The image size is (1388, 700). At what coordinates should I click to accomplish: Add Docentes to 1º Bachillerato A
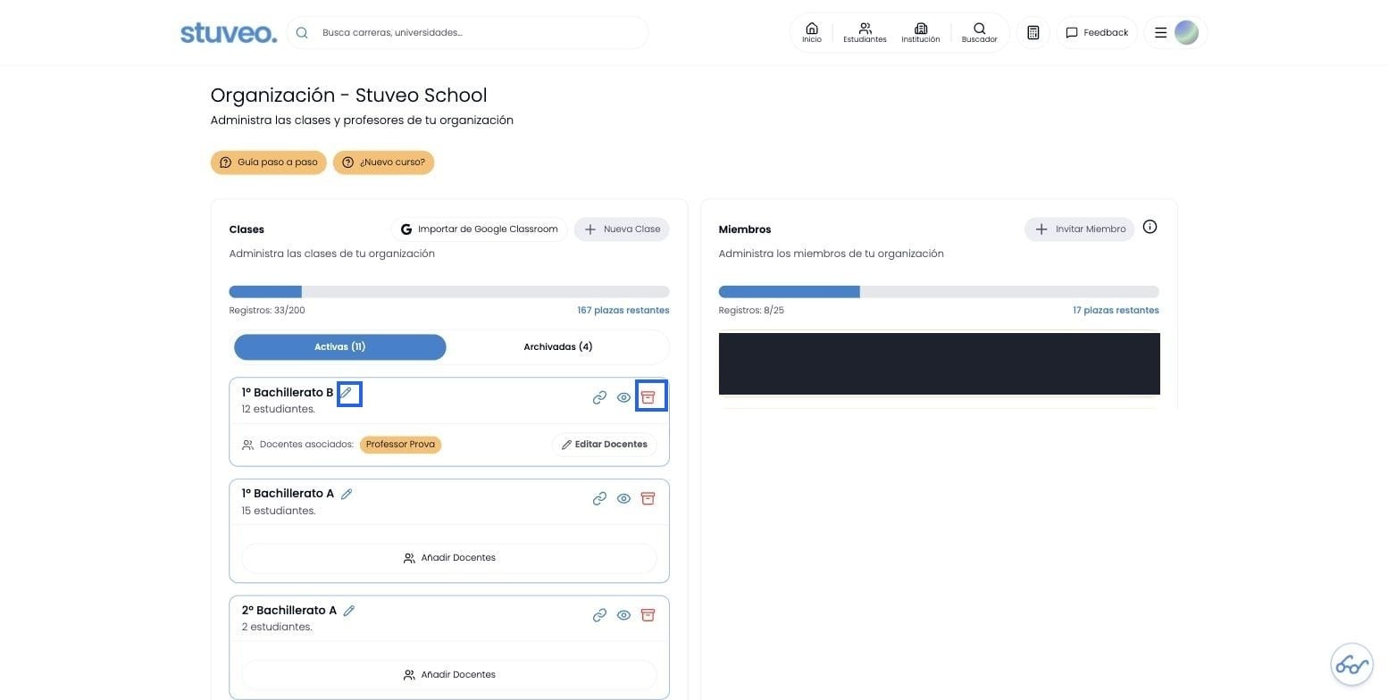pyautogui.click(x=449, y=558)
